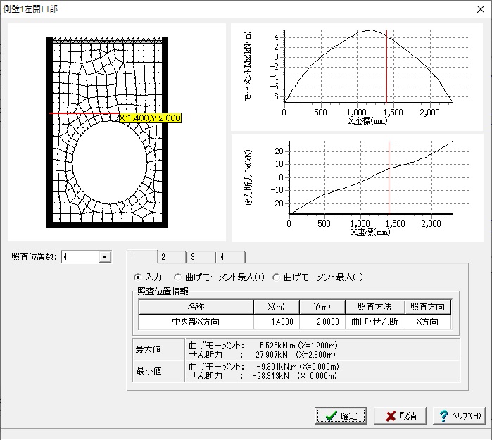The height and width of the screenshot is (440, 492).
Task: Click the 確定 confirm button
Action: pos(341,416)
